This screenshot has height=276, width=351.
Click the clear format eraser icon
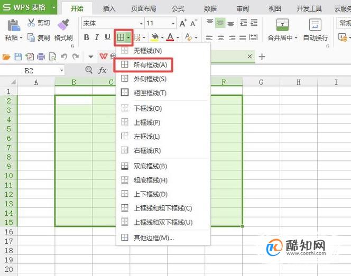click(x=189, y=37)
